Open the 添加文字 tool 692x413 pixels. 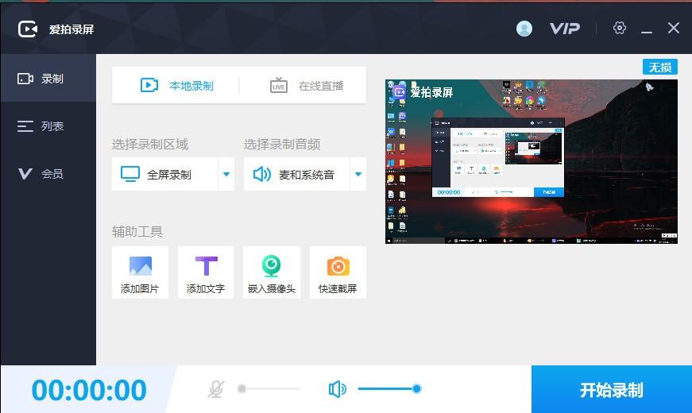[206, 272]
